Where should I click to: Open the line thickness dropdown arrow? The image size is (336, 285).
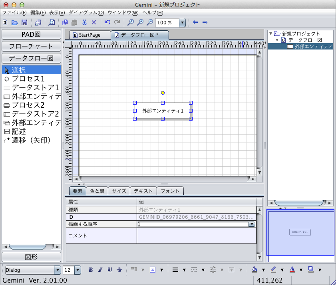pos(184,270)
